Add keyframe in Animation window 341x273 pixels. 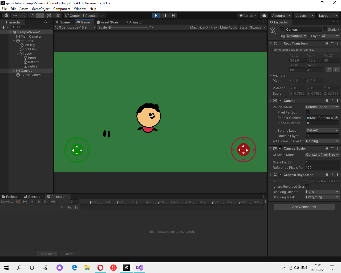pos(69,207)
